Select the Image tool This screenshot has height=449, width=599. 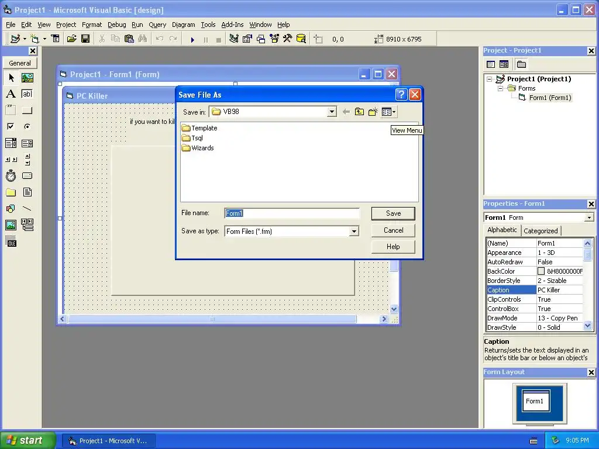coord(11,225)
